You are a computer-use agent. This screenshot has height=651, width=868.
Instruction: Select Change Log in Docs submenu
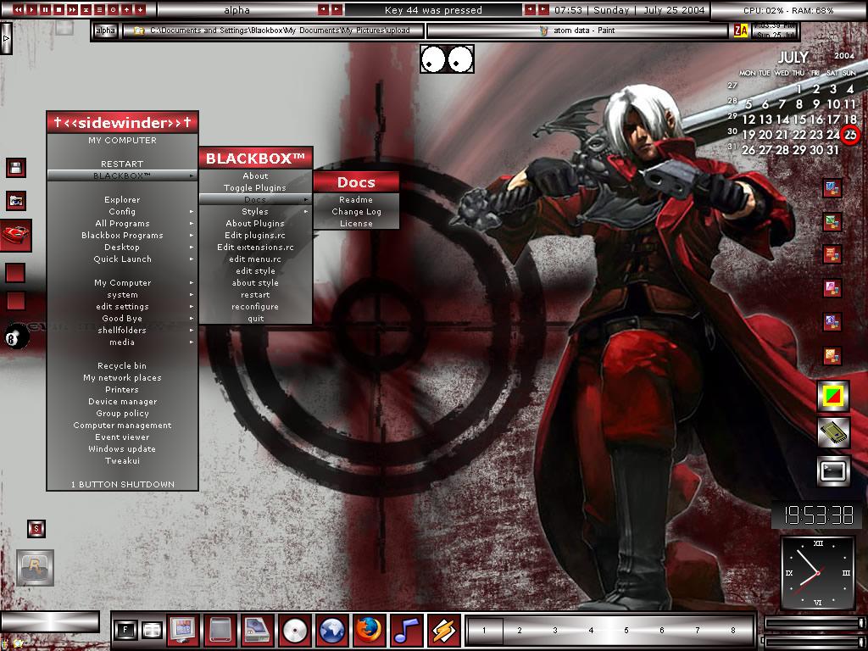click(x=356, y=212)
